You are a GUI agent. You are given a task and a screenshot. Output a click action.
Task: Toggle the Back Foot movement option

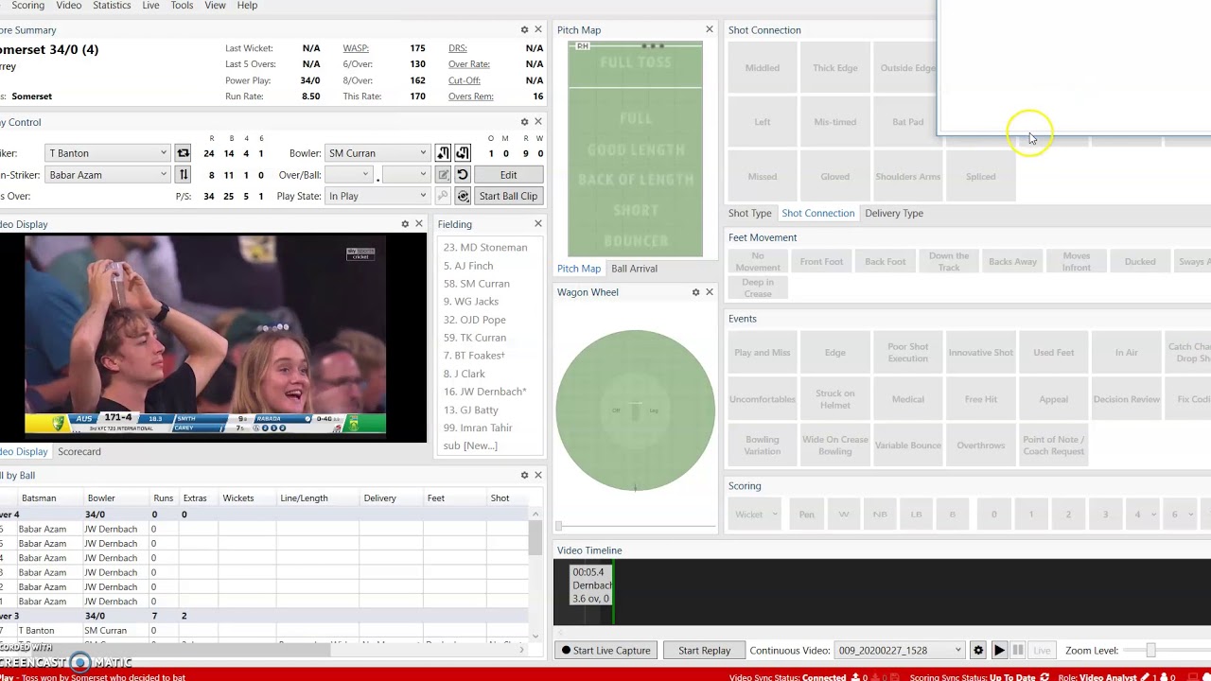[x=886, y=262]
